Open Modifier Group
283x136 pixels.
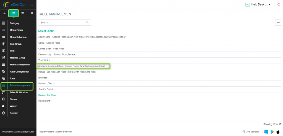[17, 58]
